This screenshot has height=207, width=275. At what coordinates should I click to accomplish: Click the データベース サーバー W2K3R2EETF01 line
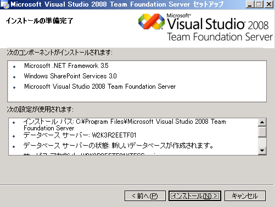80,135
